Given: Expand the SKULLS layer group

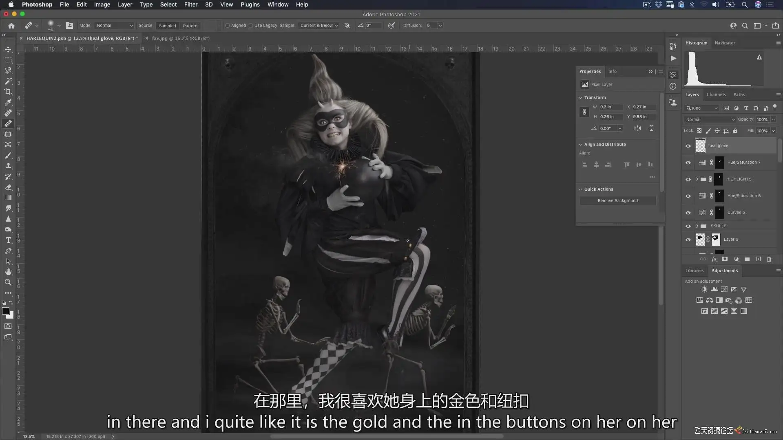Looking at the screenshot, I should (697, 226).
